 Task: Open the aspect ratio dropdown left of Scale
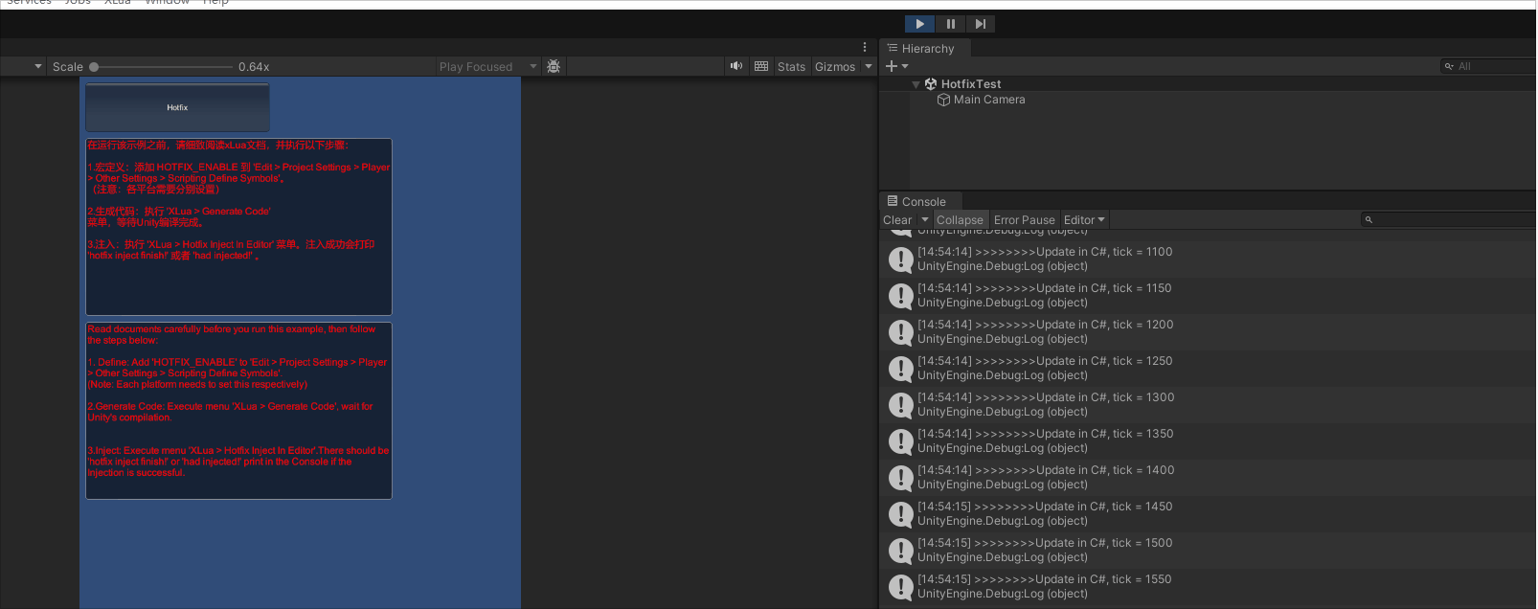point(38,67)
